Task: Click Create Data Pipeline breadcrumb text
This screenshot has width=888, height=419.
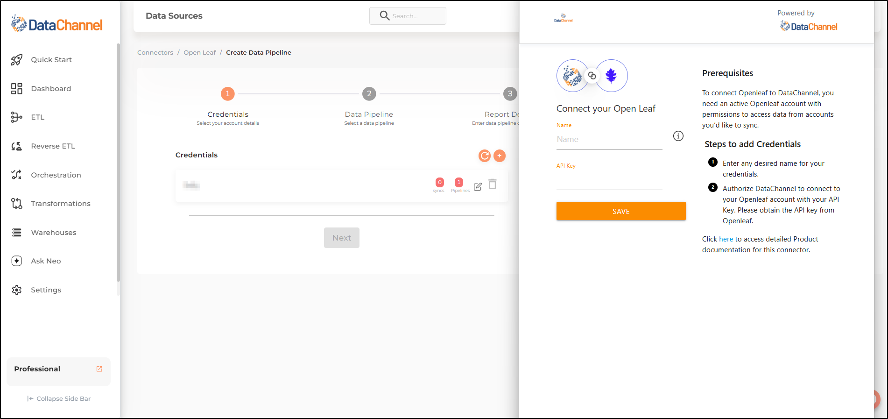Action: [x=259, y=53]
